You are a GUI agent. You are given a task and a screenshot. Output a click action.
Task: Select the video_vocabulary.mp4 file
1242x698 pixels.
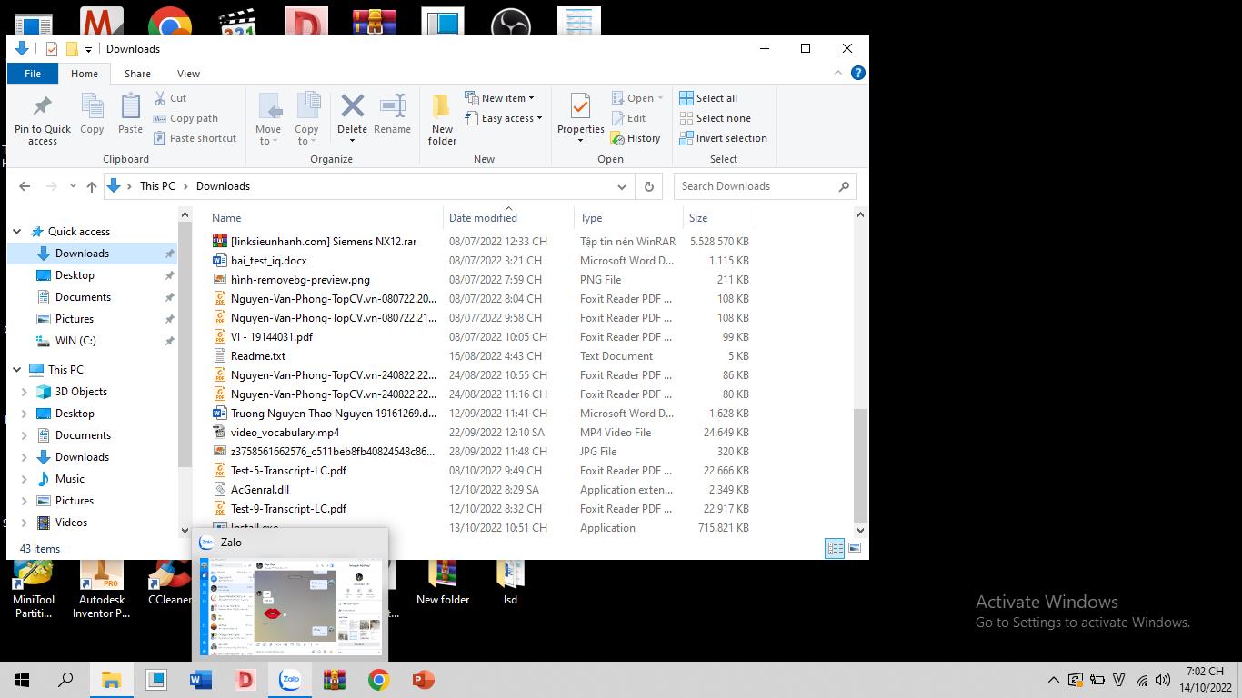point(285,433)
